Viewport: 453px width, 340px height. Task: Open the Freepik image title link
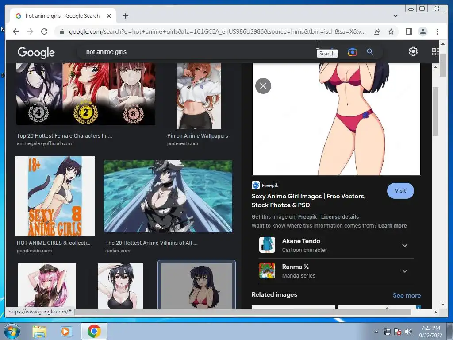308,201
